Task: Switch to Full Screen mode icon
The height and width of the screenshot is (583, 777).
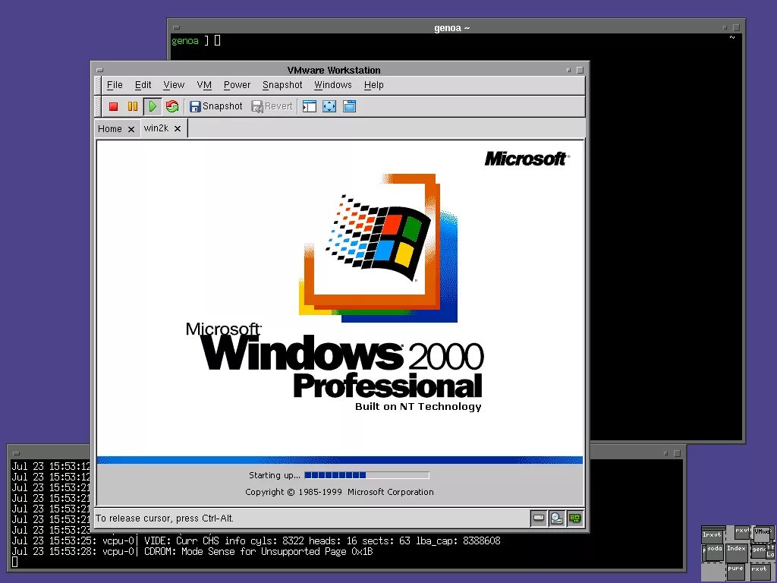Action: (x=329, y=106)
